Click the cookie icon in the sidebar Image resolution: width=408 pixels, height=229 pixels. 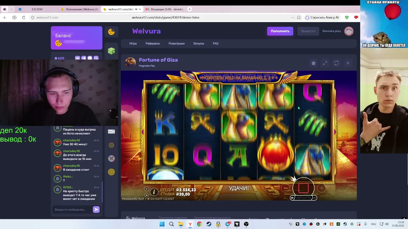tap(111, 31)
